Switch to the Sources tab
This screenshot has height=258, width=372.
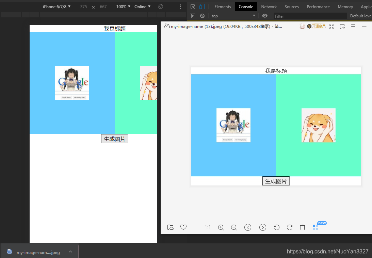[x=292, y=7]
